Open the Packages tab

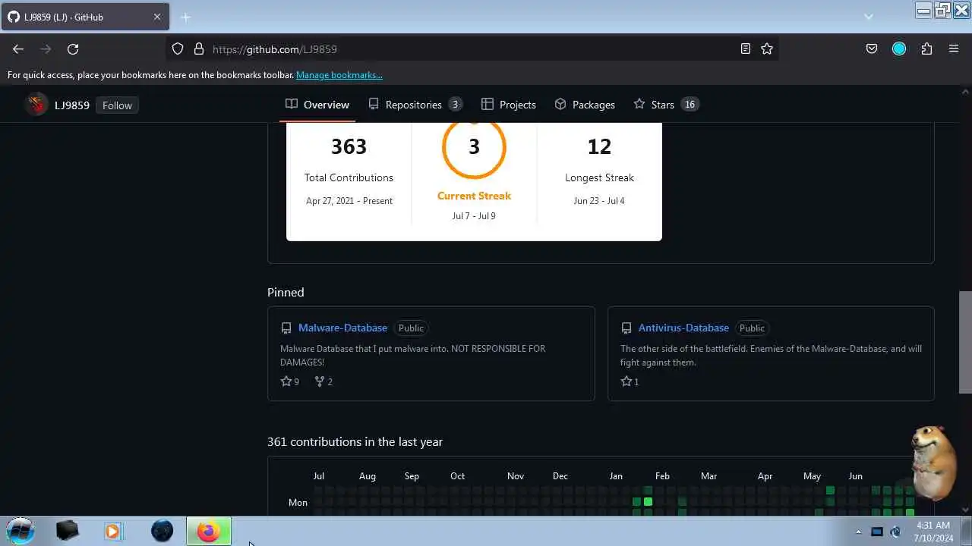[585, 105]
